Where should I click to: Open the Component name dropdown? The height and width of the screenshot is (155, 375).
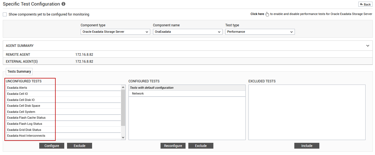pos(188,32)
